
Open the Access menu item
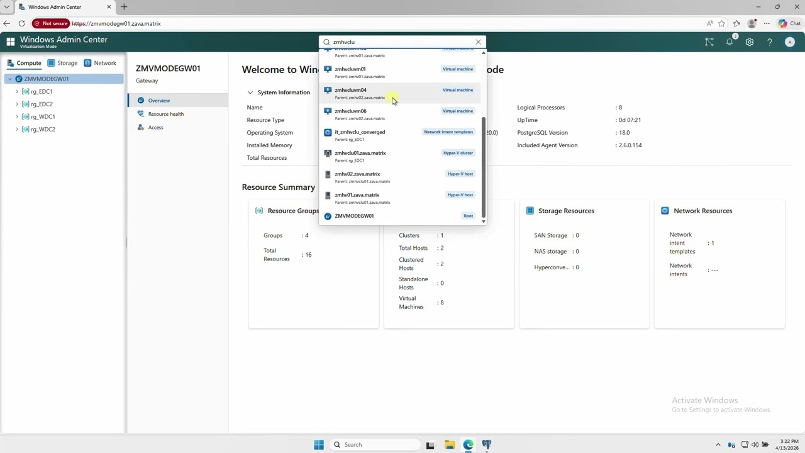pyautogui.click(x=178, y=127)
